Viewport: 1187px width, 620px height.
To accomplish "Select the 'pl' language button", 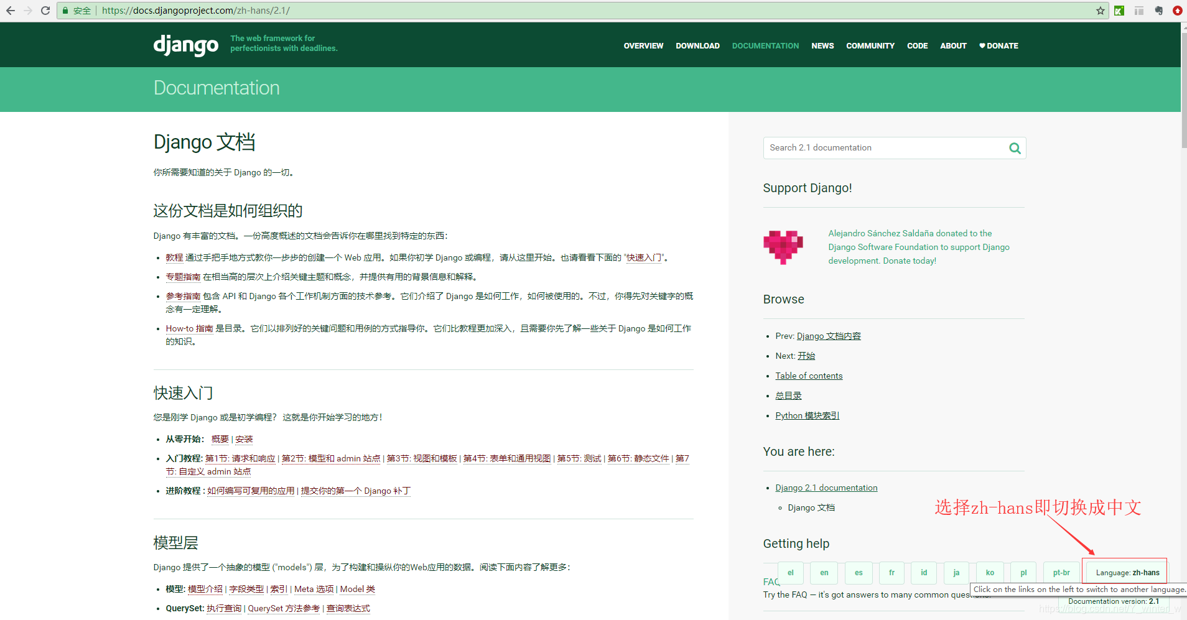I will [x=1023, y=573].
